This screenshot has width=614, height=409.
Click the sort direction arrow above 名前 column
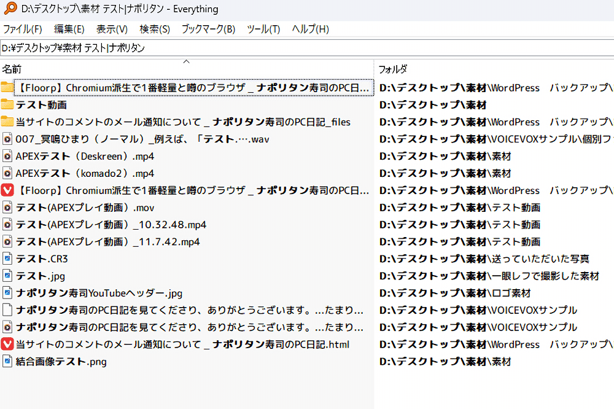click(x=187, y=61)
